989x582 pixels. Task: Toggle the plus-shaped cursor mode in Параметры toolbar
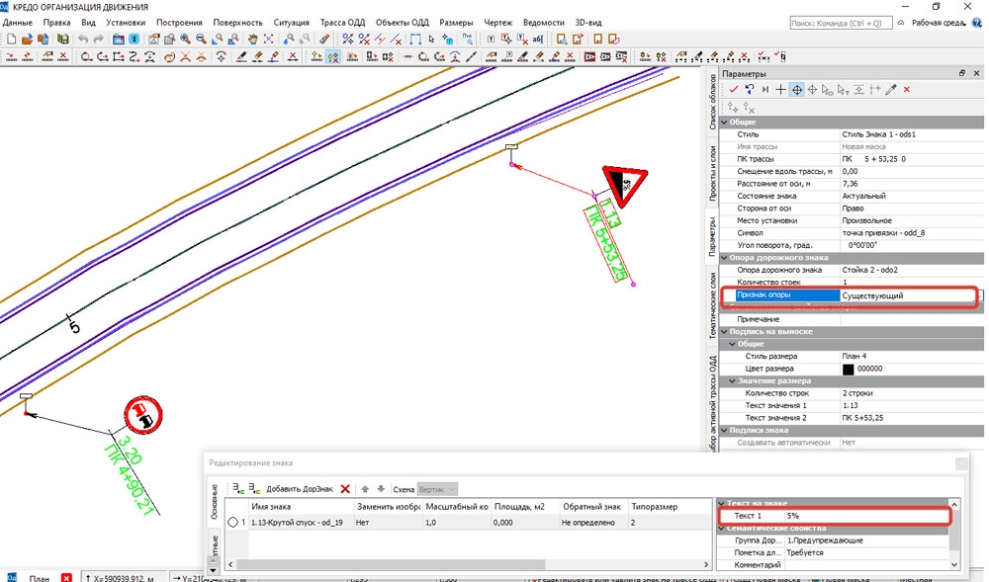(x=780, y=89)
